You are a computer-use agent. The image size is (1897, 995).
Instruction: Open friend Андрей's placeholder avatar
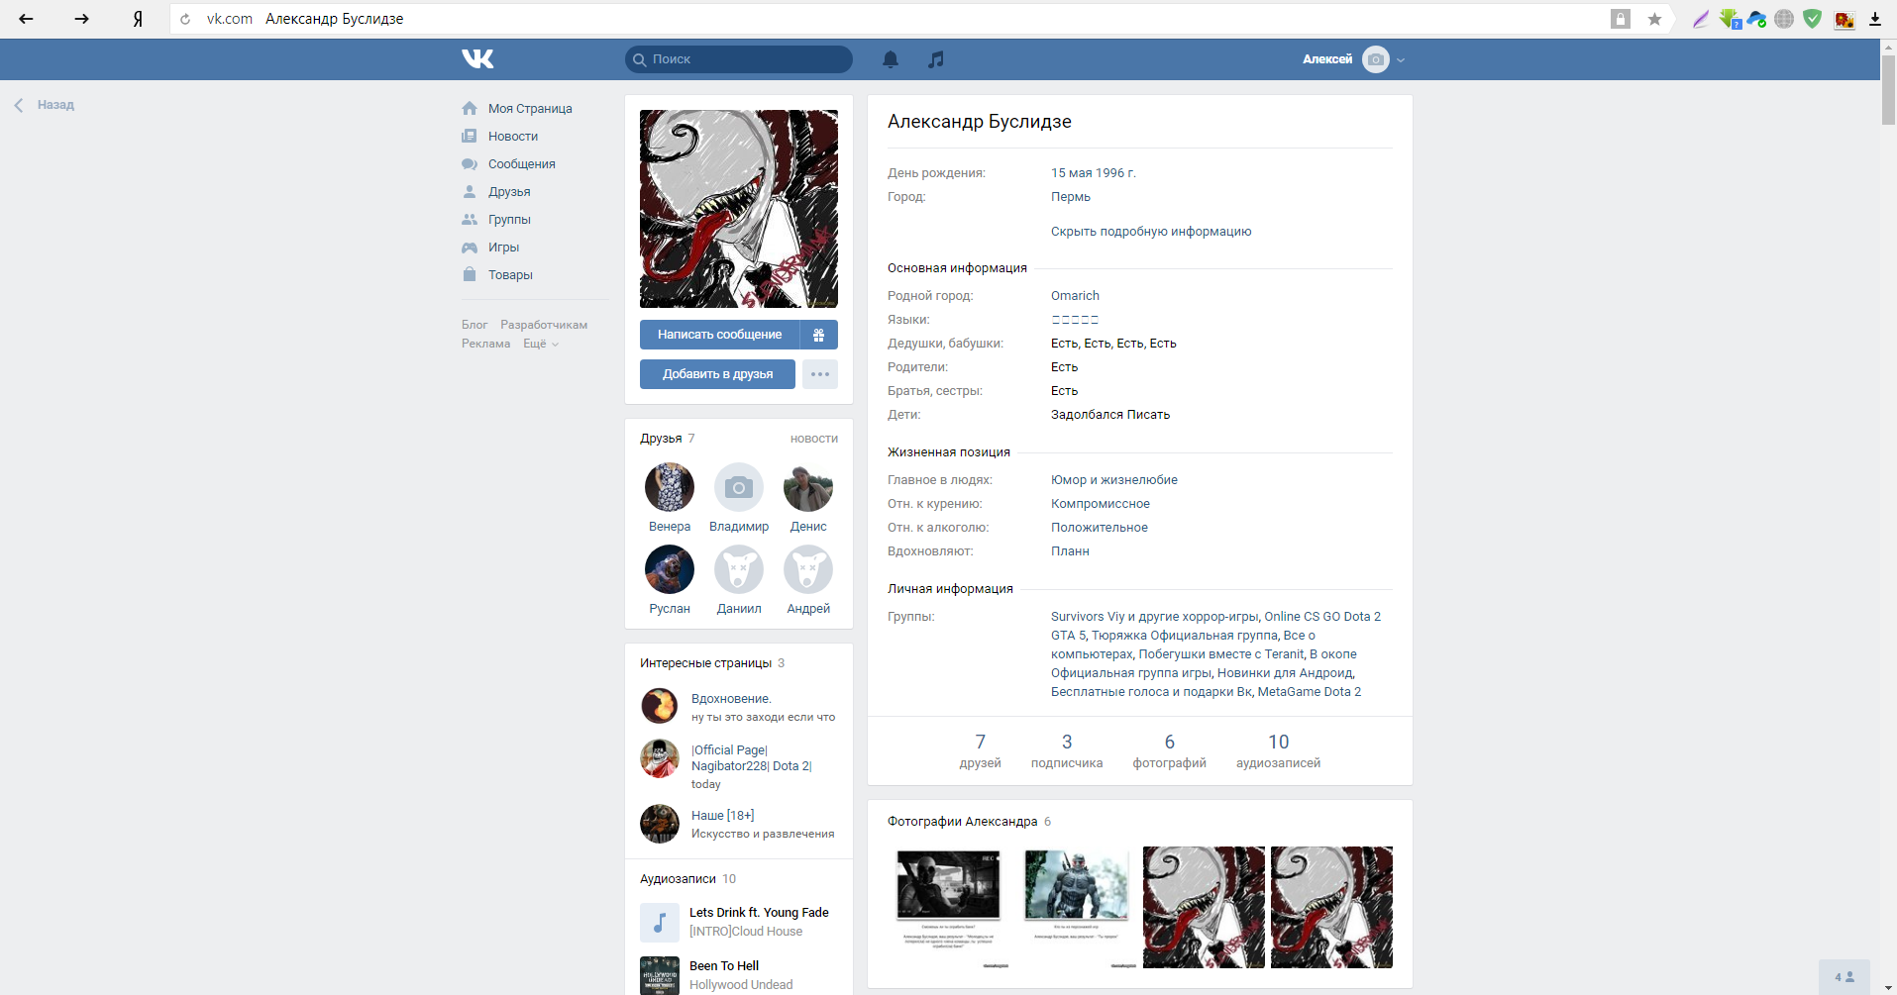[x=808, y=569]
